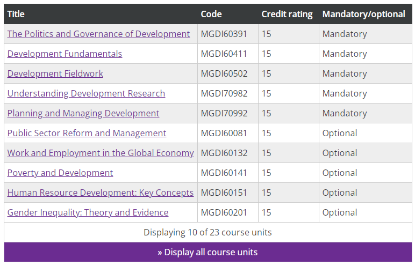Open Understanding Development Research unit

[86, 93]
